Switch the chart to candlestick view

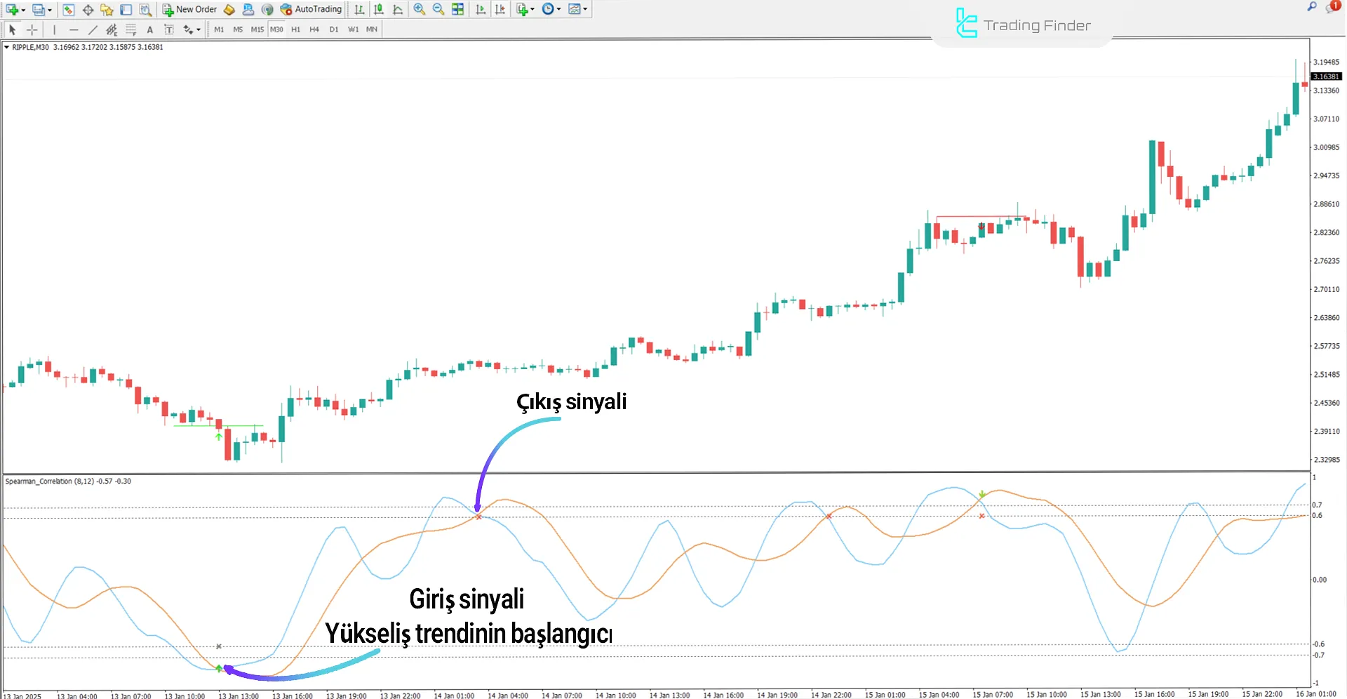coord(379,9)
